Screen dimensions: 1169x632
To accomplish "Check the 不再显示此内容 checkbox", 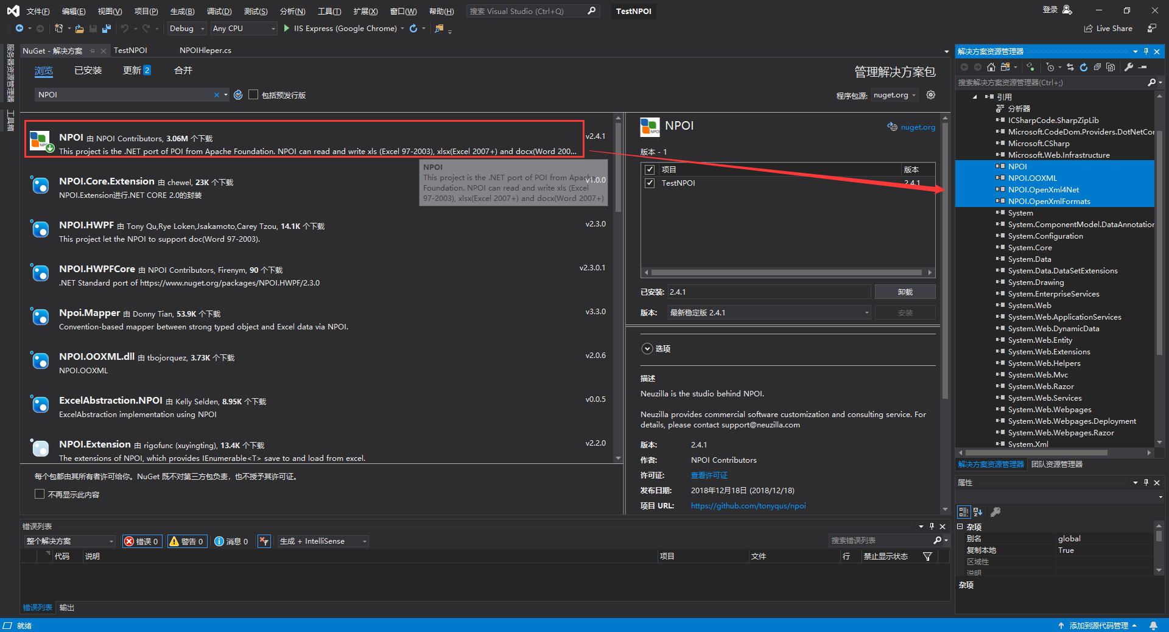I will [40, 494].
